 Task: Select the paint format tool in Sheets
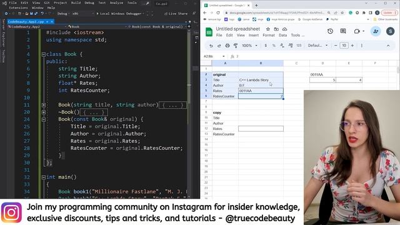pyautogui.click(x=236, y=46)
